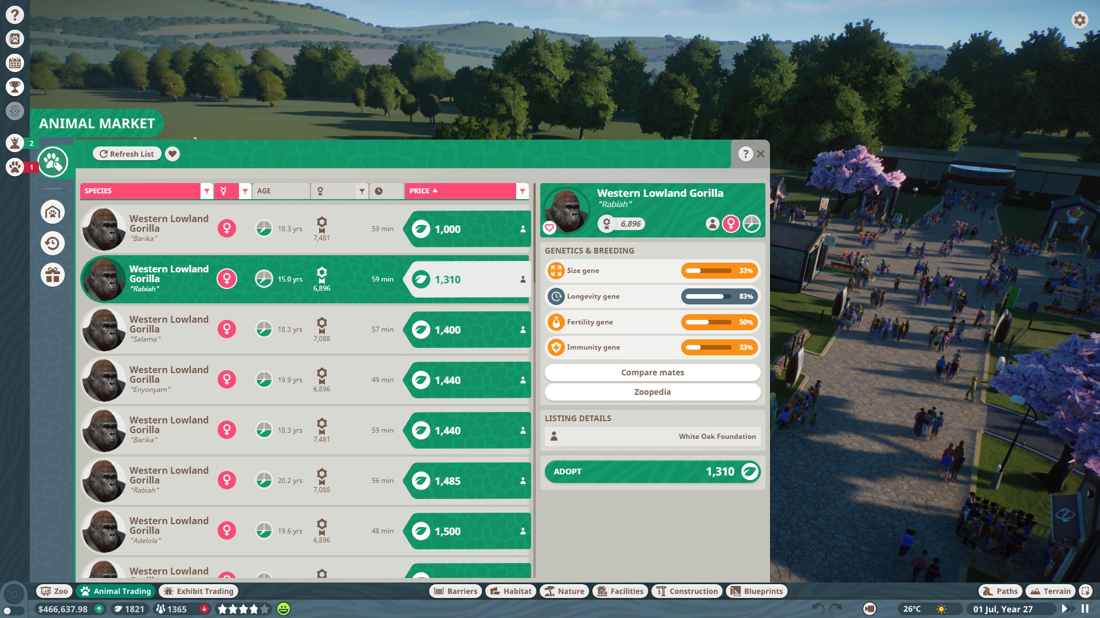Favourite Rabiah using the heart icon on portrait
Viewport: 1100px width, 618px height.
coord(549,228)
